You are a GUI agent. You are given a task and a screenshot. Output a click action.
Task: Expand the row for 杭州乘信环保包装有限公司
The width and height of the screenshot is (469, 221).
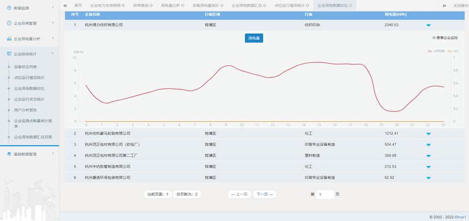(x=429, y=178)
